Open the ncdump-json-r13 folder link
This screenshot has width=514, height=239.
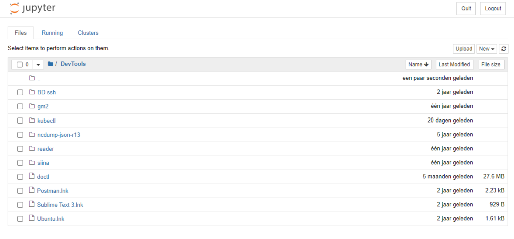tap(58, 135)
